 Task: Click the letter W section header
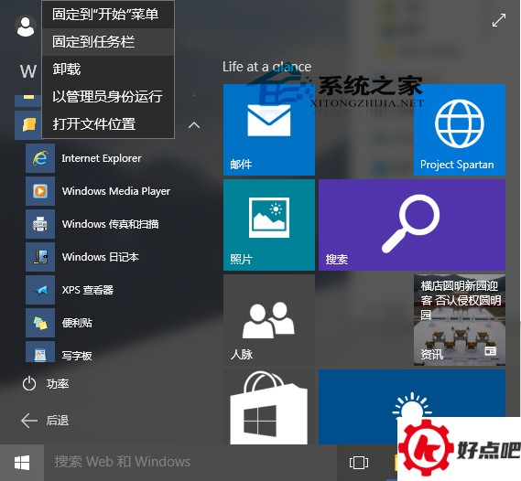pyautogui.click(x=27, y=71)
